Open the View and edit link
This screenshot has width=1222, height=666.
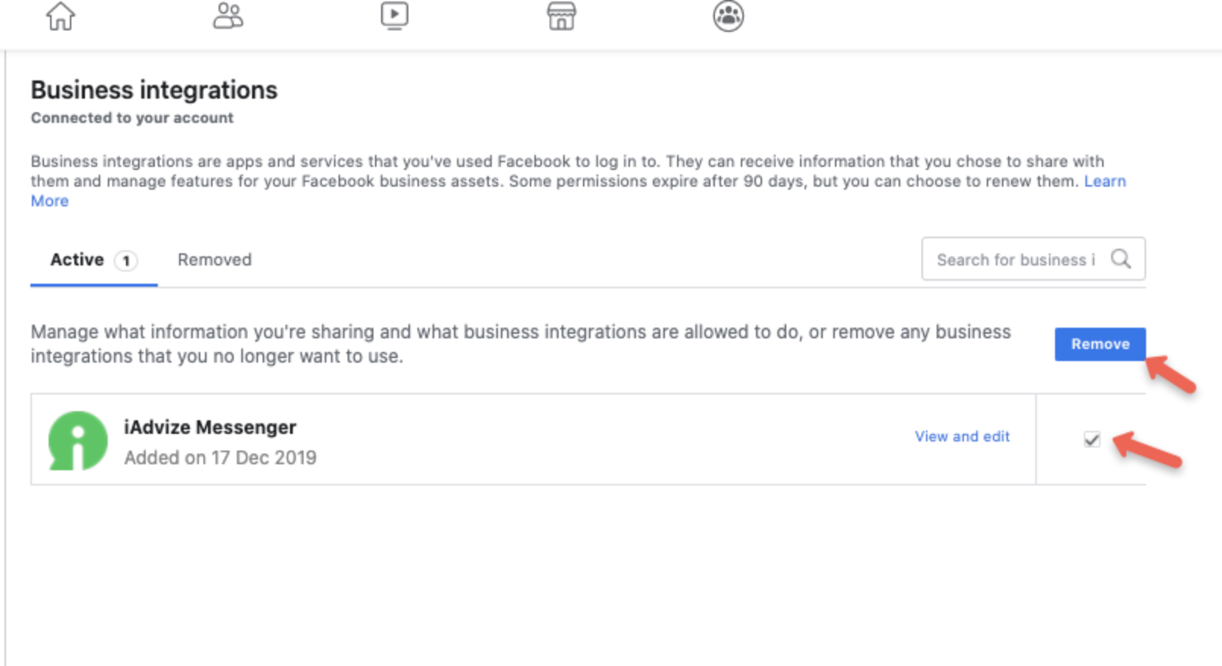(x=962, y=437)
